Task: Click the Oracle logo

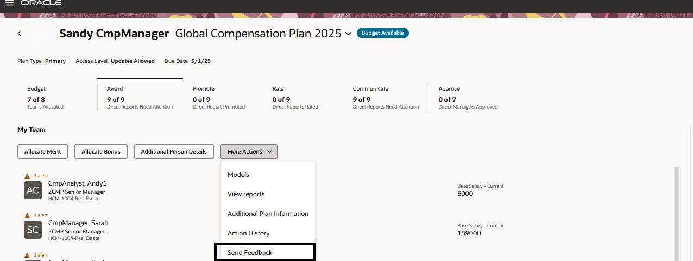Action: click(41, 3)
